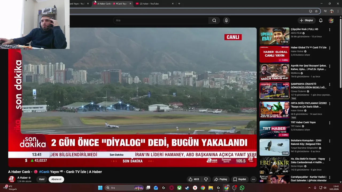Open the YouTube account avatar menu

[331, 21]
